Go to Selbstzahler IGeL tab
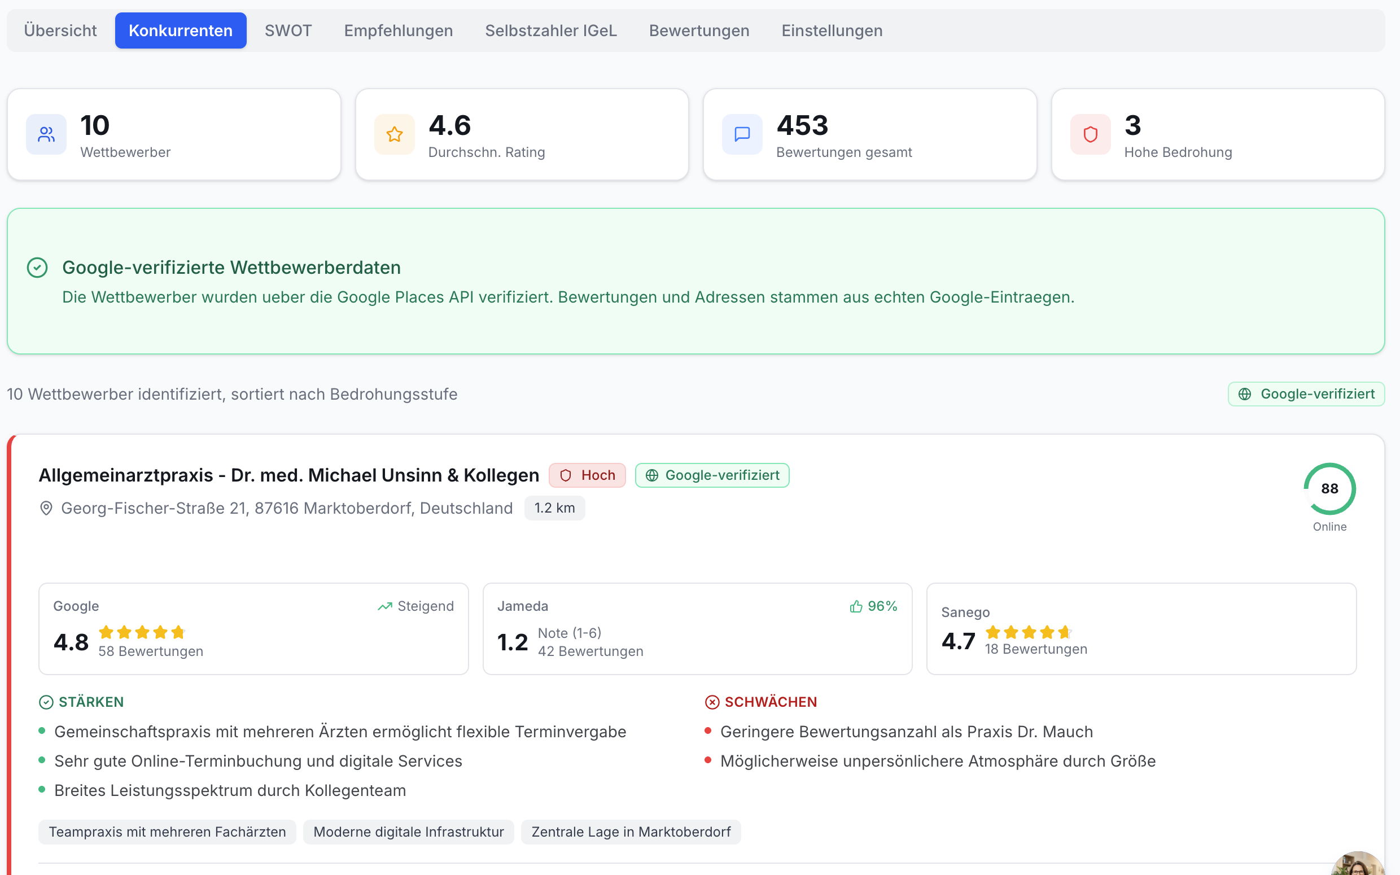This screenshot has height=875, width=1400. 551,30
